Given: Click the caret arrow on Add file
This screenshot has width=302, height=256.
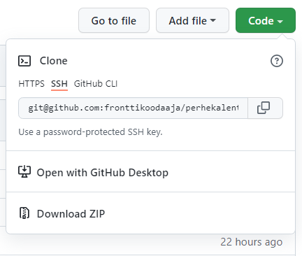Looking at the screenshot, I should point(213,20).
